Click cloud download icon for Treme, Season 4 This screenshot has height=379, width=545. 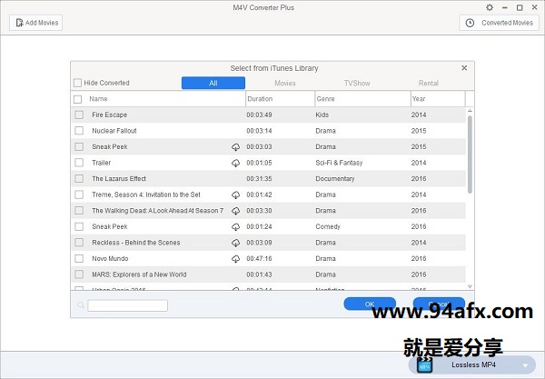click(x=235, y=195)
